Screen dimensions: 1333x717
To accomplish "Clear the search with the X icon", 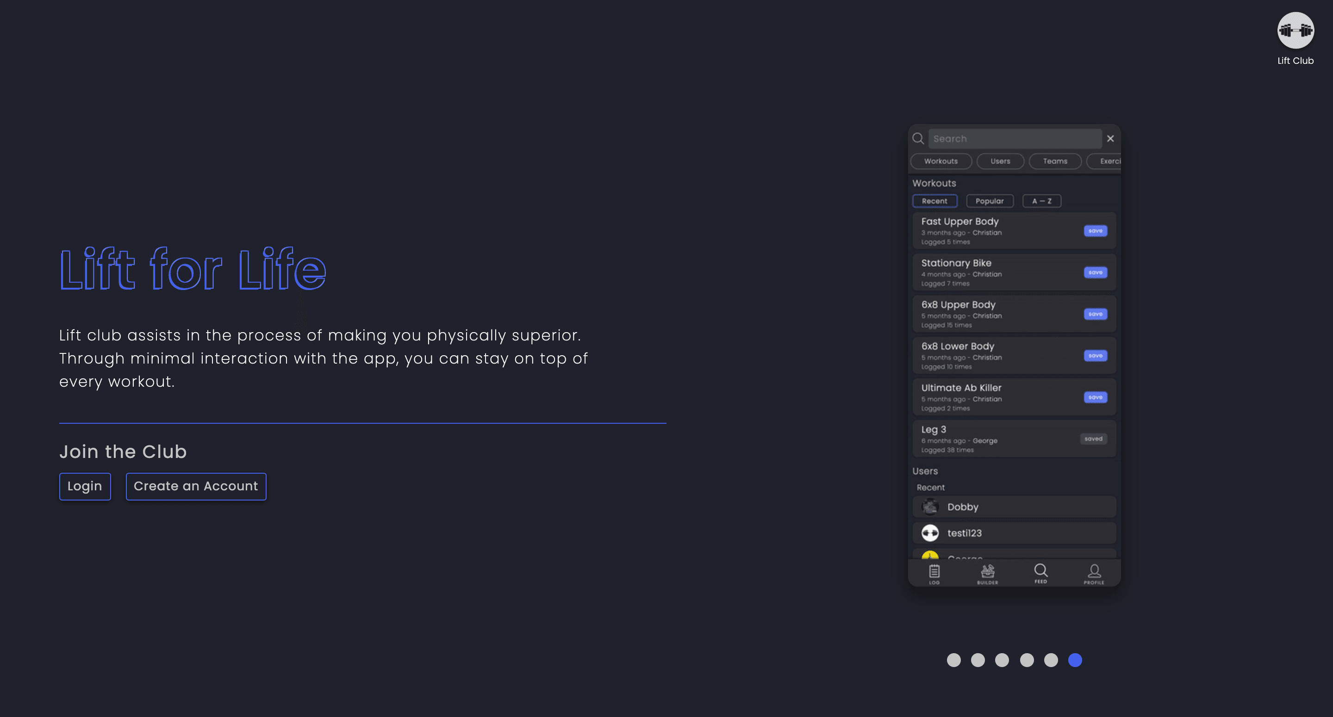I will pos(1110,139).
